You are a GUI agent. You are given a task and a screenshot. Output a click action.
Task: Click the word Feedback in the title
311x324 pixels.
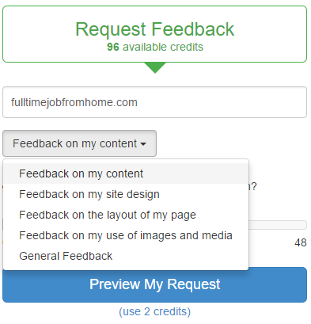[193, 29]
